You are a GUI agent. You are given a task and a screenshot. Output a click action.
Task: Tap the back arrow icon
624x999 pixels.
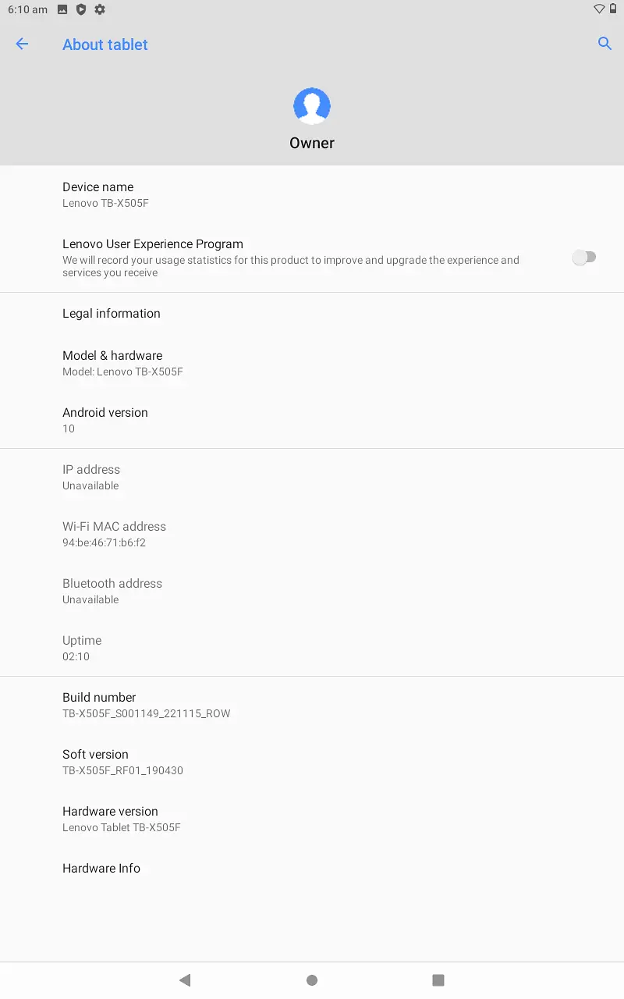(22, 44)
